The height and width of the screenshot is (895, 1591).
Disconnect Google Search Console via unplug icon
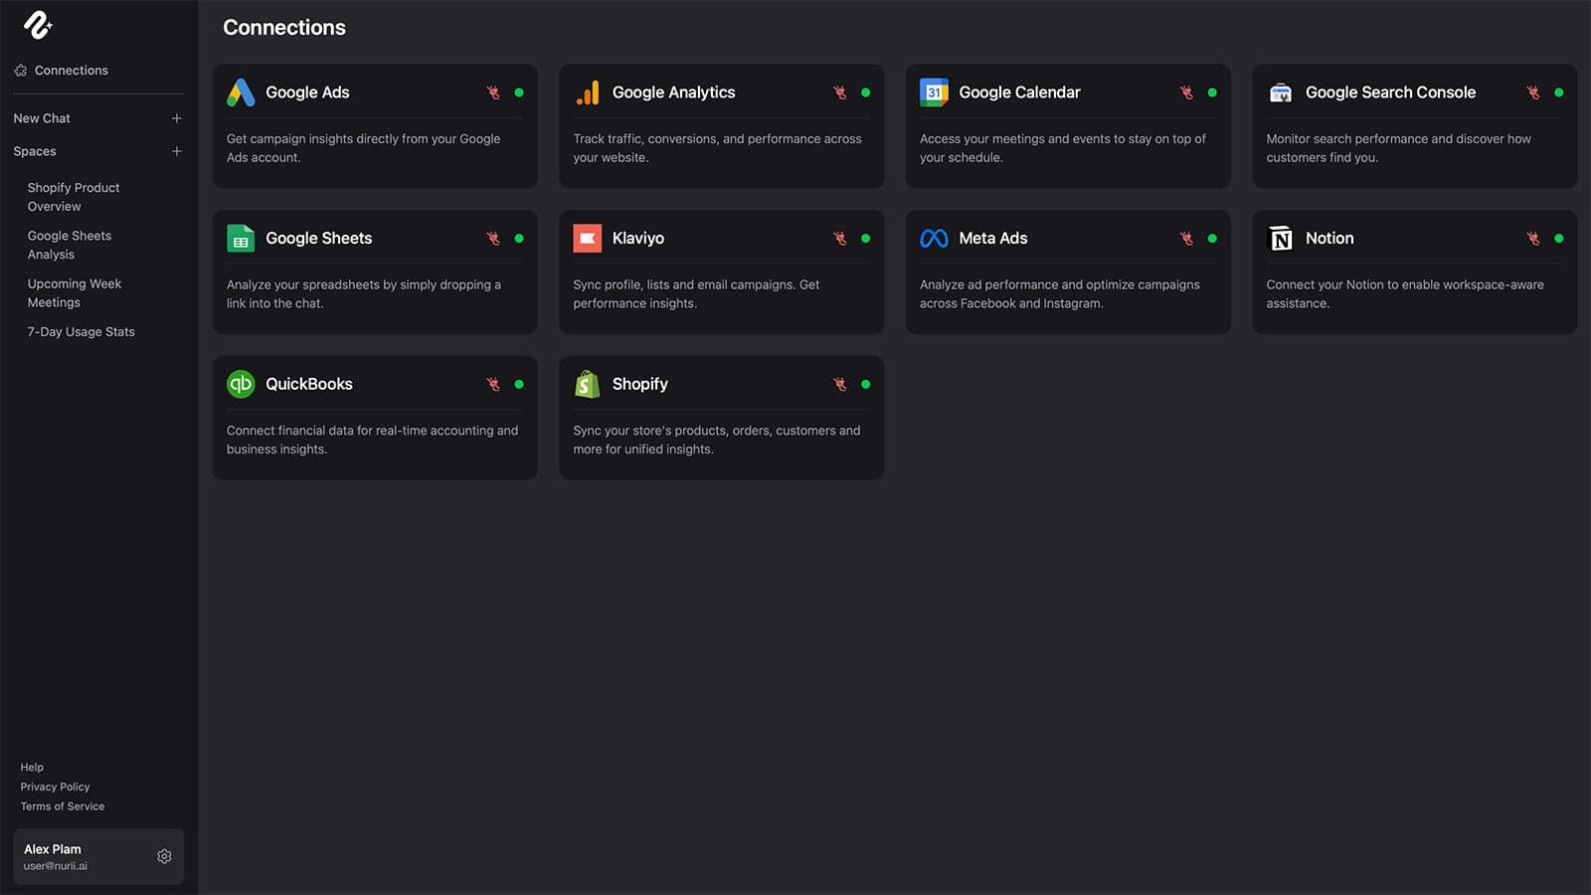pos(1533,92)
